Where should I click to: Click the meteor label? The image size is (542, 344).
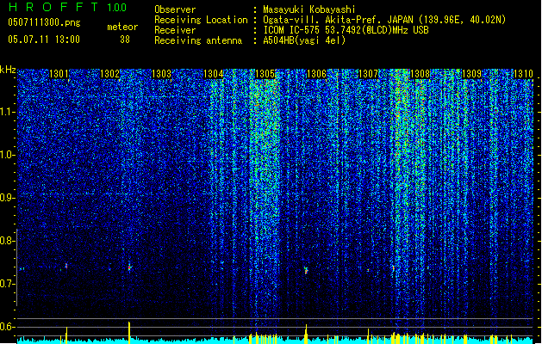[x=122, y=27]
